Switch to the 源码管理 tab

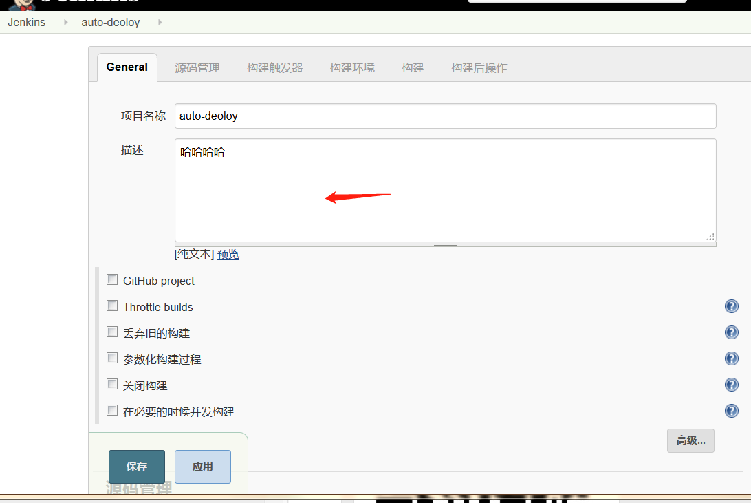pyautogui.click(x=197, y=67)
